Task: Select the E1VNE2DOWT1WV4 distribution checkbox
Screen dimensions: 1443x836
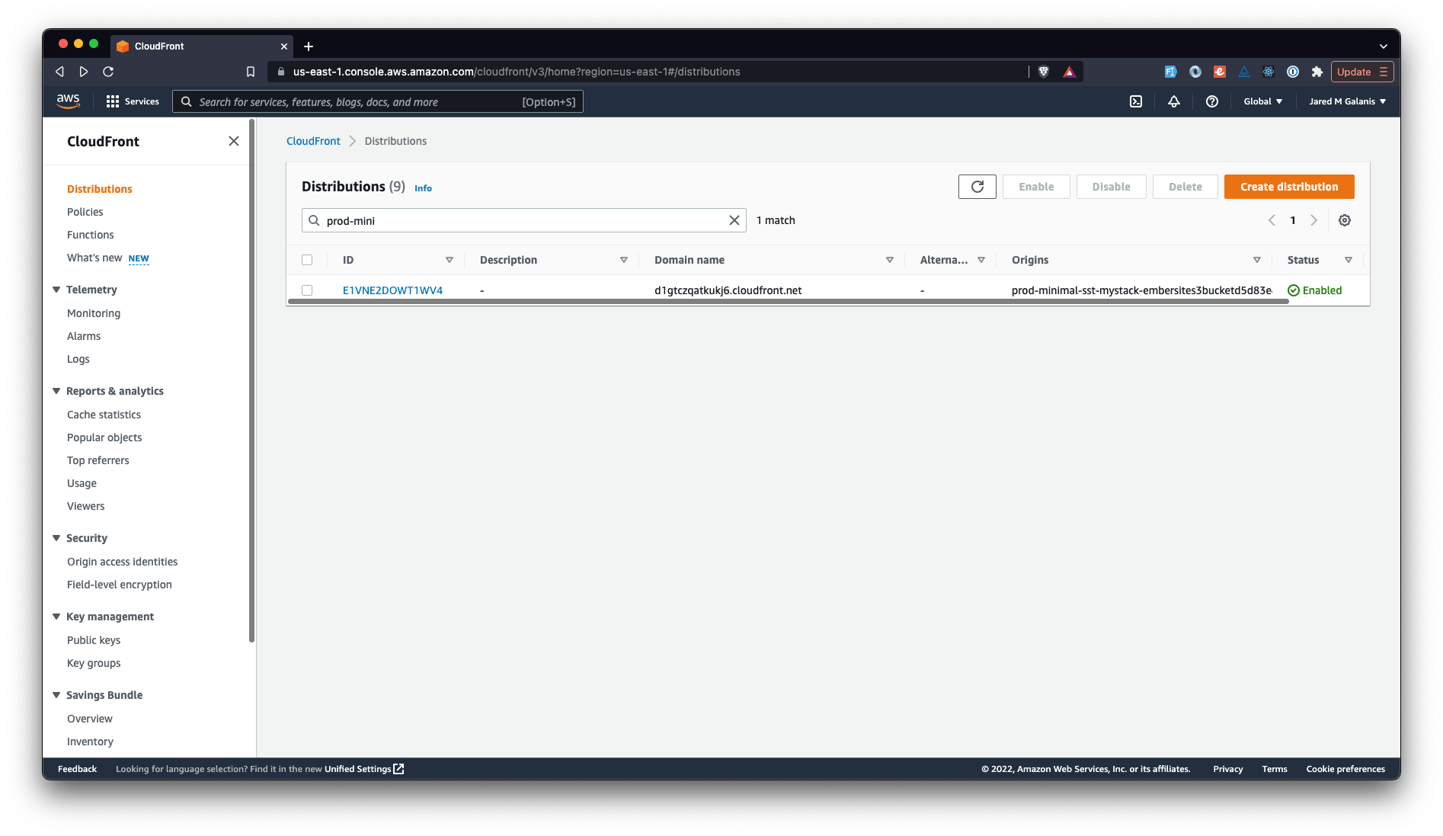Action: (307, 290)
